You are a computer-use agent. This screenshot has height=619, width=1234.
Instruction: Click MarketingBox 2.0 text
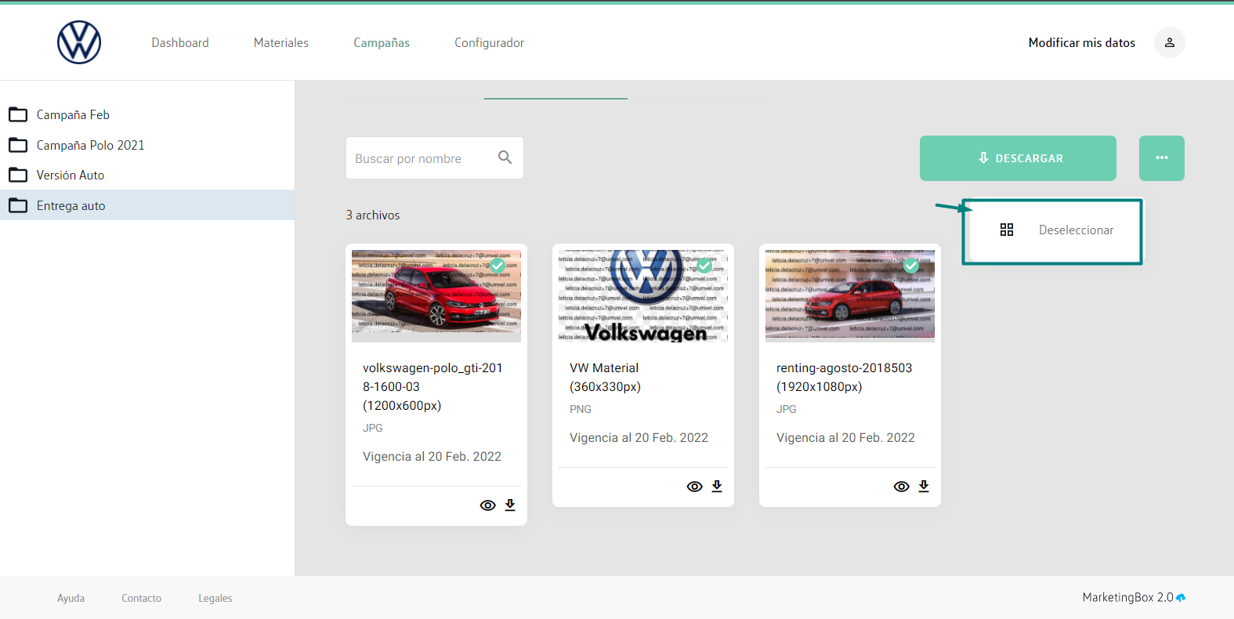(x=1127, y=597)
